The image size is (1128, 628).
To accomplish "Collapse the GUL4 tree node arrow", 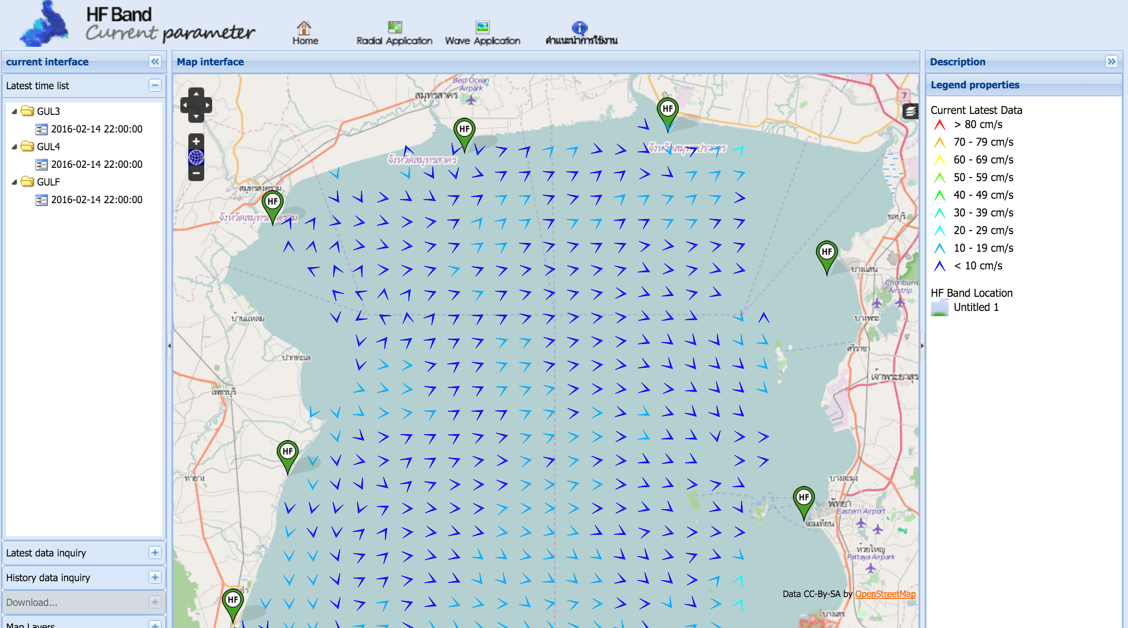I will point(14,147).
